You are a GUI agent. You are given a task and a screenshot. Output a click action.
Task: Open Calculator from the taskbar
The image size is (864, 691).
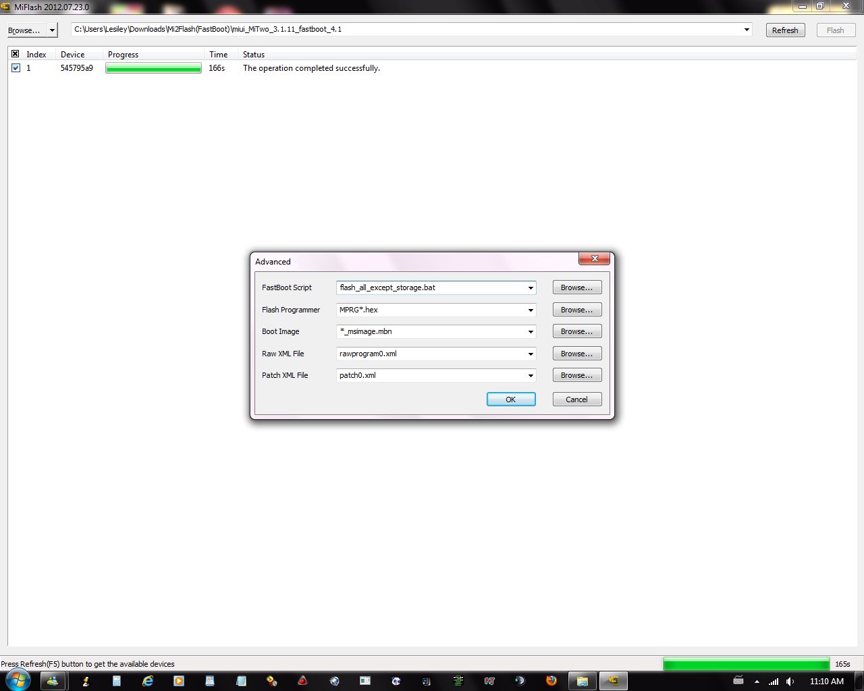[117, 681]
